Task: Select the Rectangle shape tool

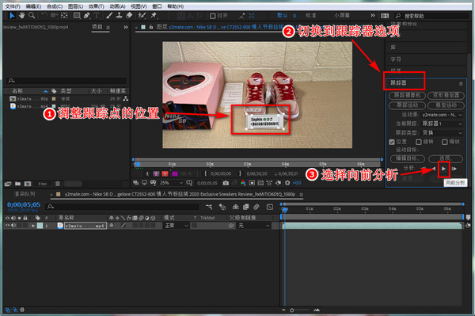Action: coord(77,16)
